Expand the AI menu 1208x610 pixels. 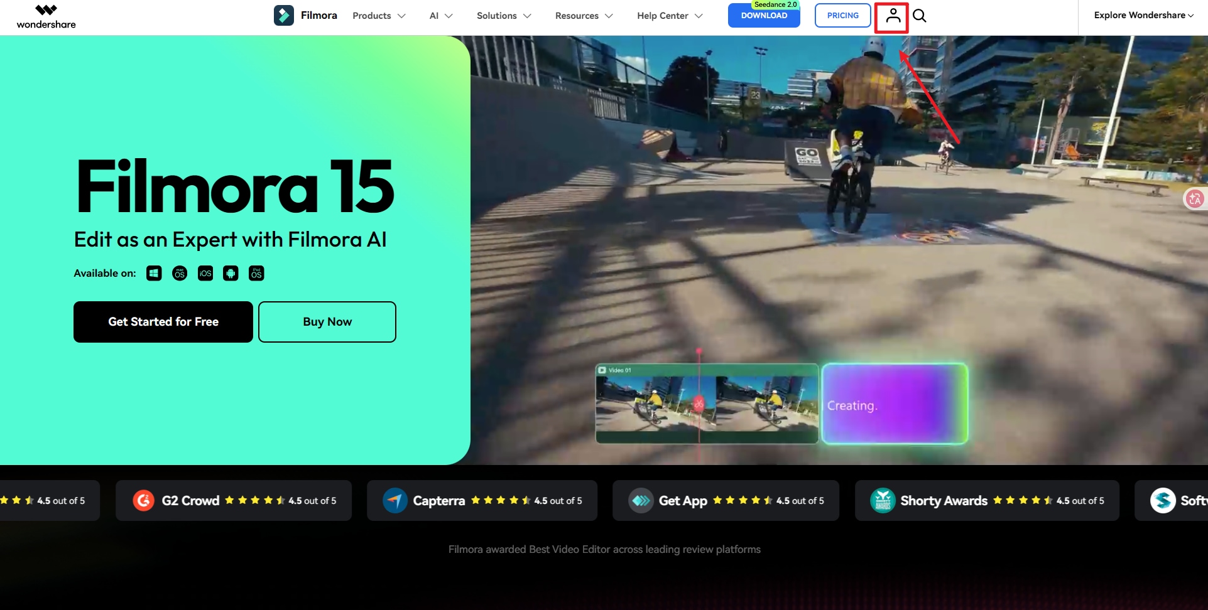point(441,16)
